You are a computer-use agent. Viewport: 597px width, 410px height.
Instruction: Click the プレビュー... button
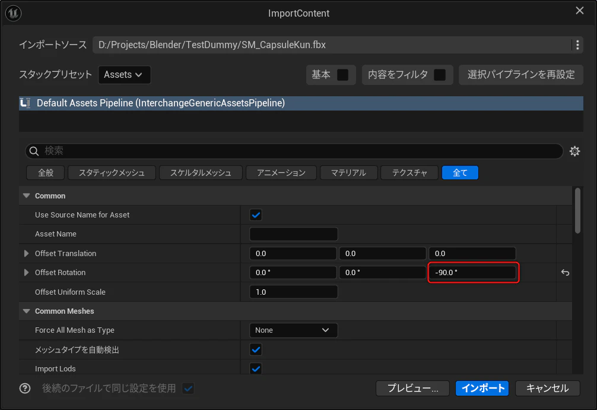coord(412,388)
